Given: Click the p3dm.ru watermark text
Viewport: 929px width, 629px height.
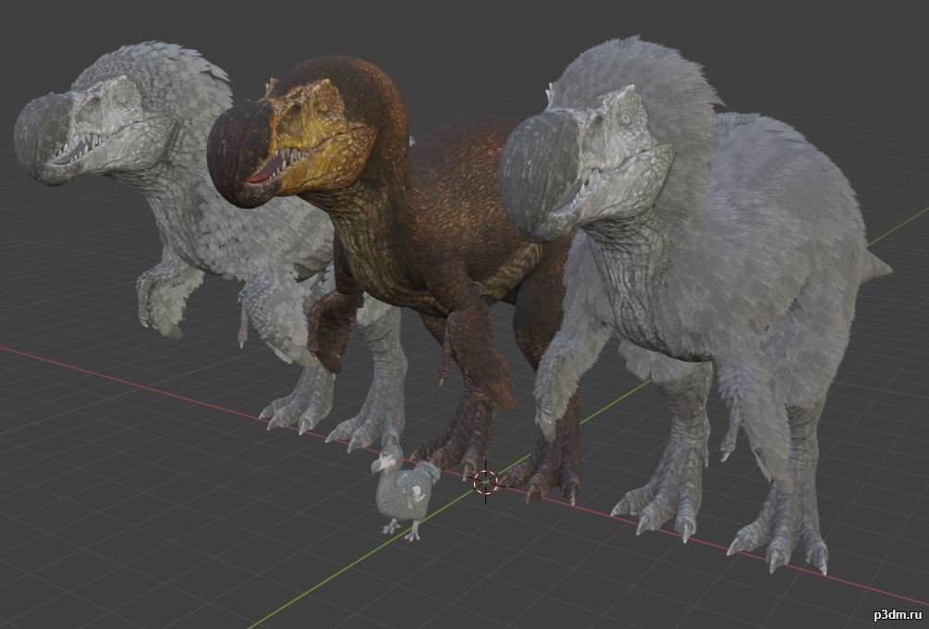Looking at the screenshot, I should [x=898, y=615].
